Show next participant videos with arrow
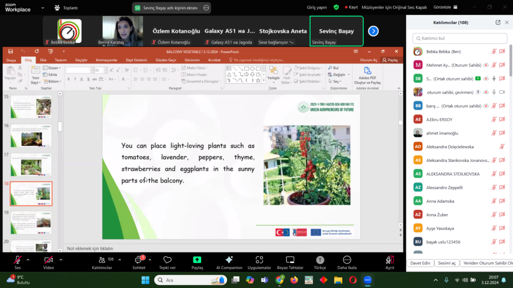This screenshot has width=513, height=288. coord(373,31)
